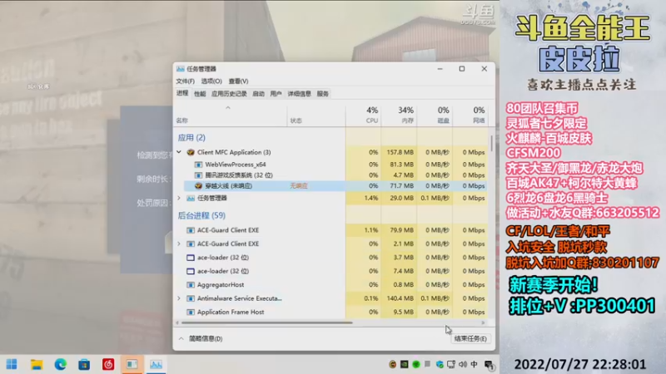Click the volume icon in system tray
The image size is (666, 374).
click(x=463, y=364)
